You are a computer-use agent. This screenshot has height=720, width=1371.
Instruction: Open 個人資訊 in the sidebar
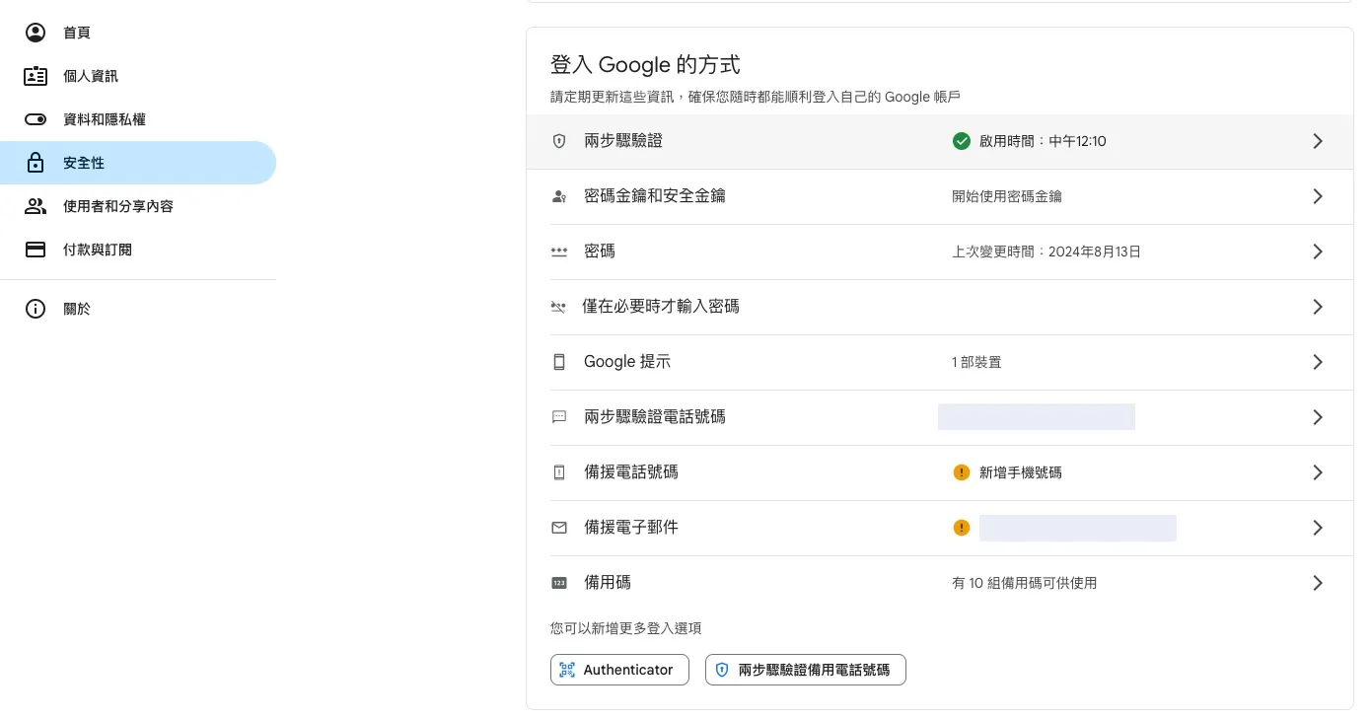click(138, 76)
